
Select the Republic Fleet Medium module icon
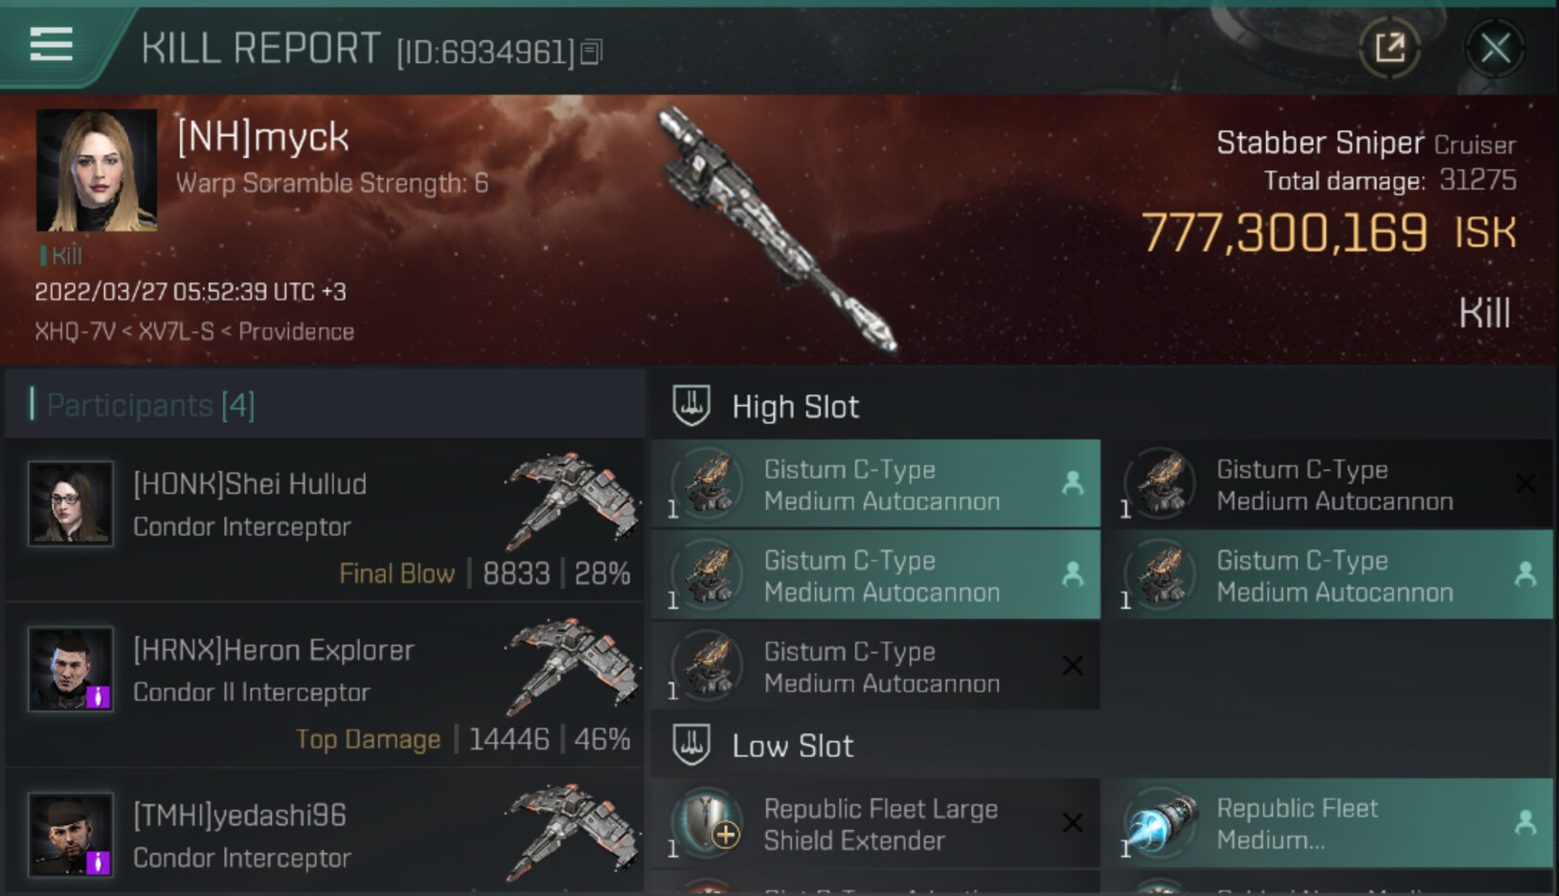(1161, 823)
